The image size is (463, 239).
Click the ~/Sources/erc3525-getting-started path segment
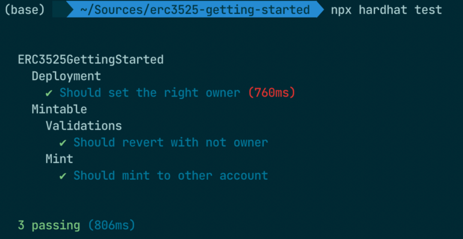195,10
